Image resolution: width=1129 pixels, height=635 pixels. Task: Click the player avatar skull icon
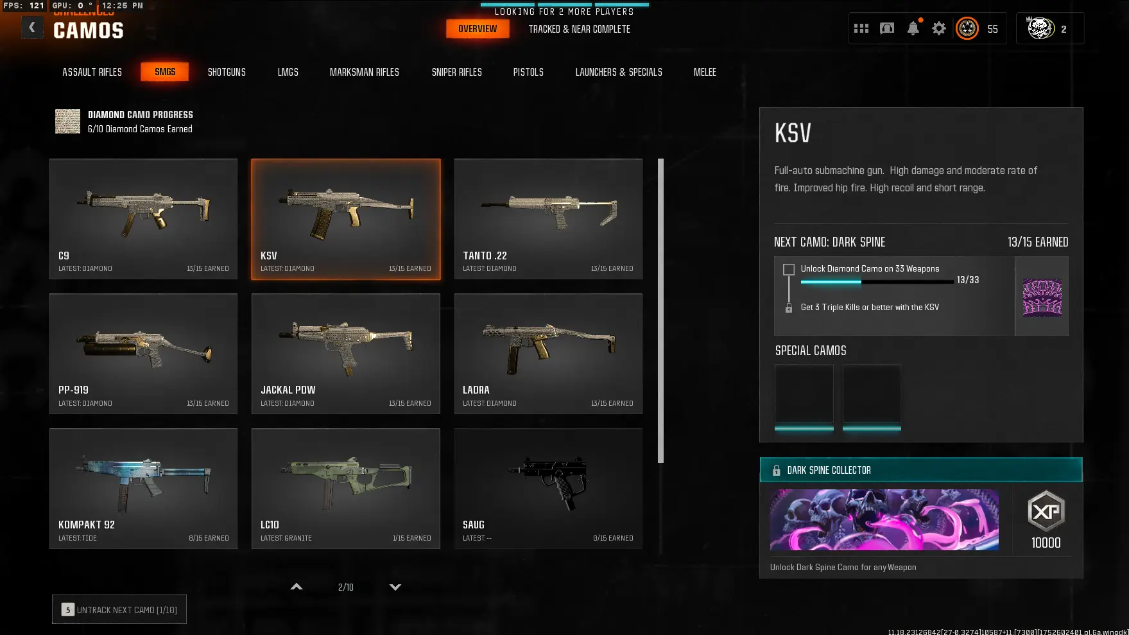[1040, 28]
